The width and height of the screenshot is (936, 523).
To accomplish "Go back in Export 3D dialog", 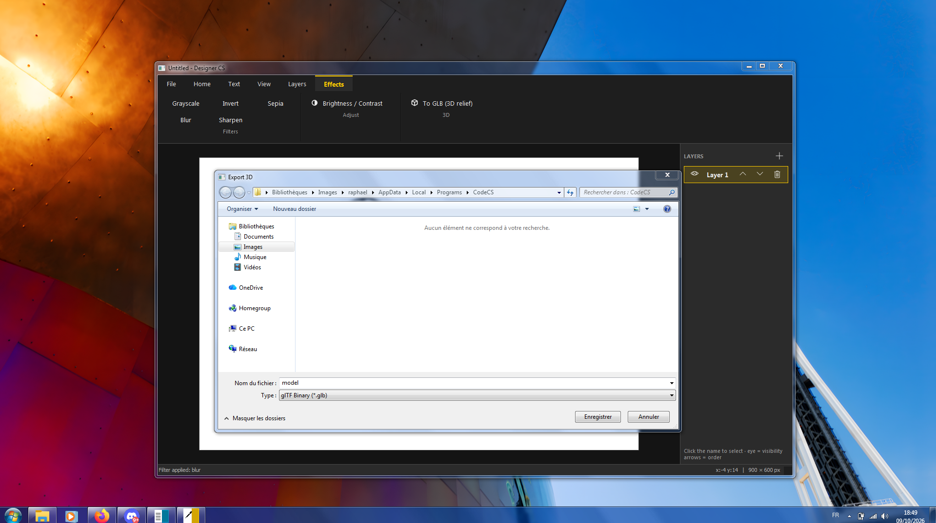I will [x=225, y=192].
